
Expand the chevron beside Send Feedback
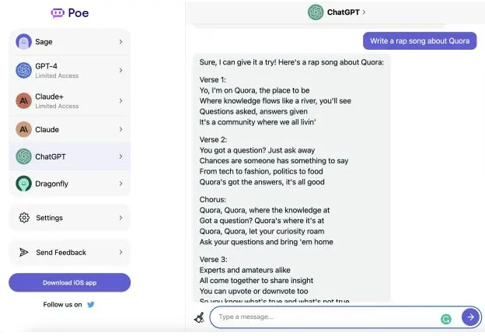tap(121, 253)
